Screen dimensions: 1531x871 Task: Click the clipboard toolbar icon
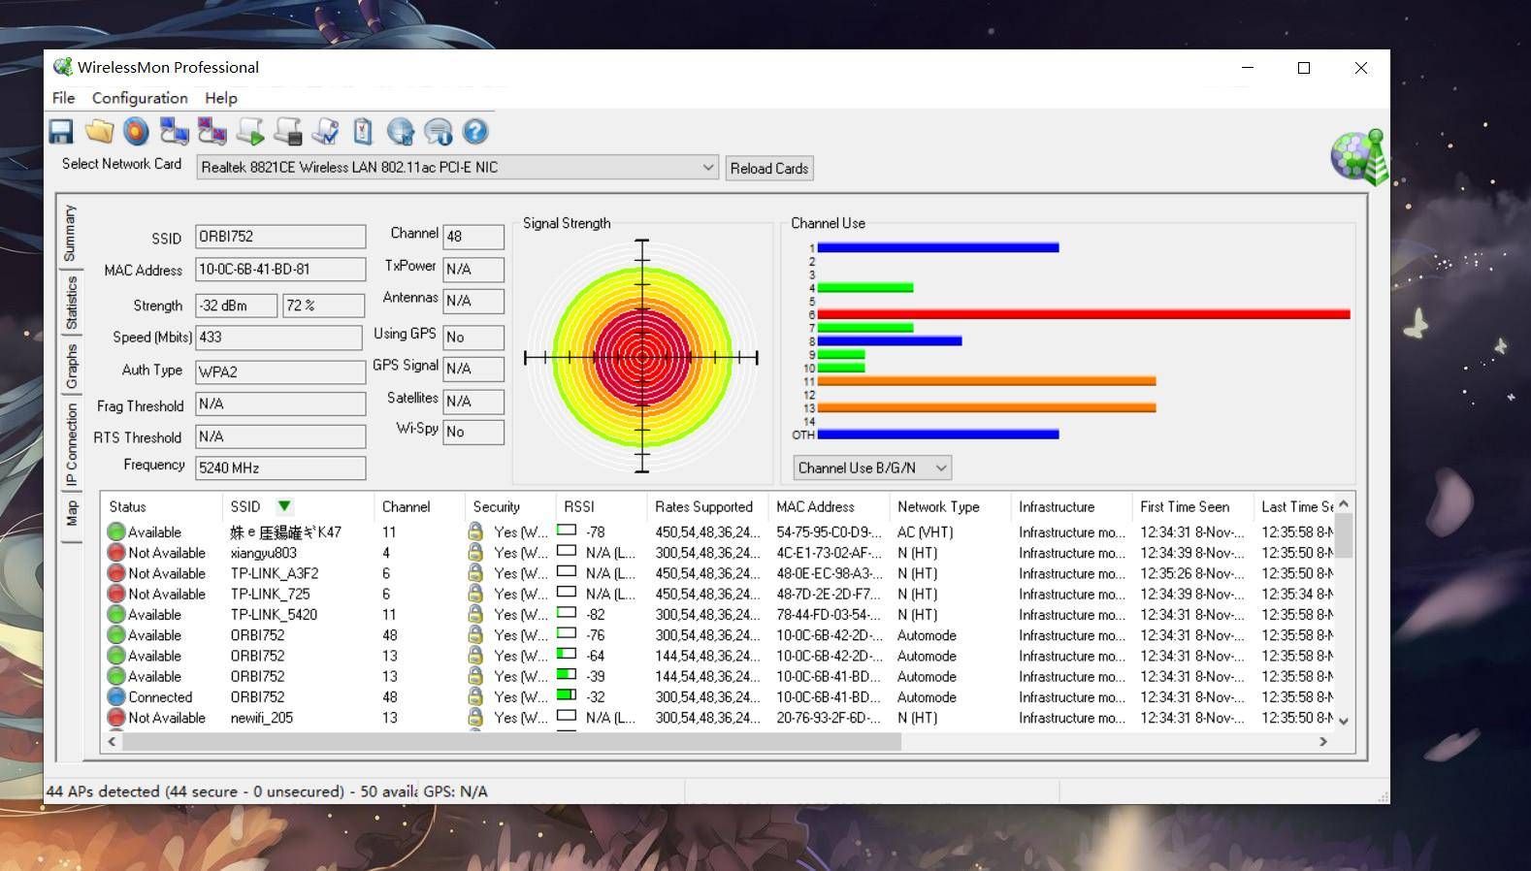point(363,132)
